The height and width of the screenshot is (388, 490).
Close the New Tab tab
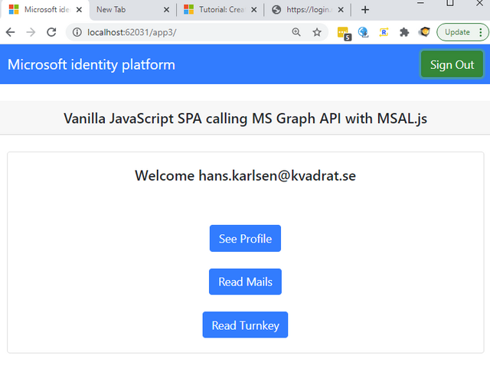[x=166, y=10]
